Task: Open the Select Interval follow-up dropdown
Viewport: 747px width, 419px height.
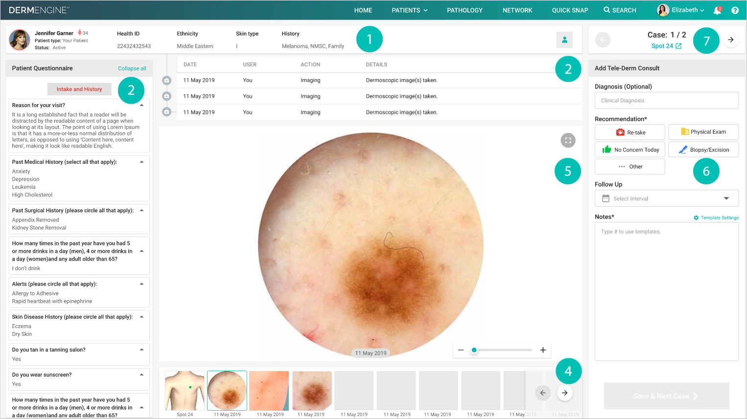Action: pos(666,198)
